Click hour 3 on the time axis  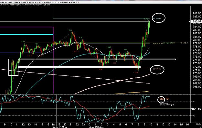click(108, 124)
